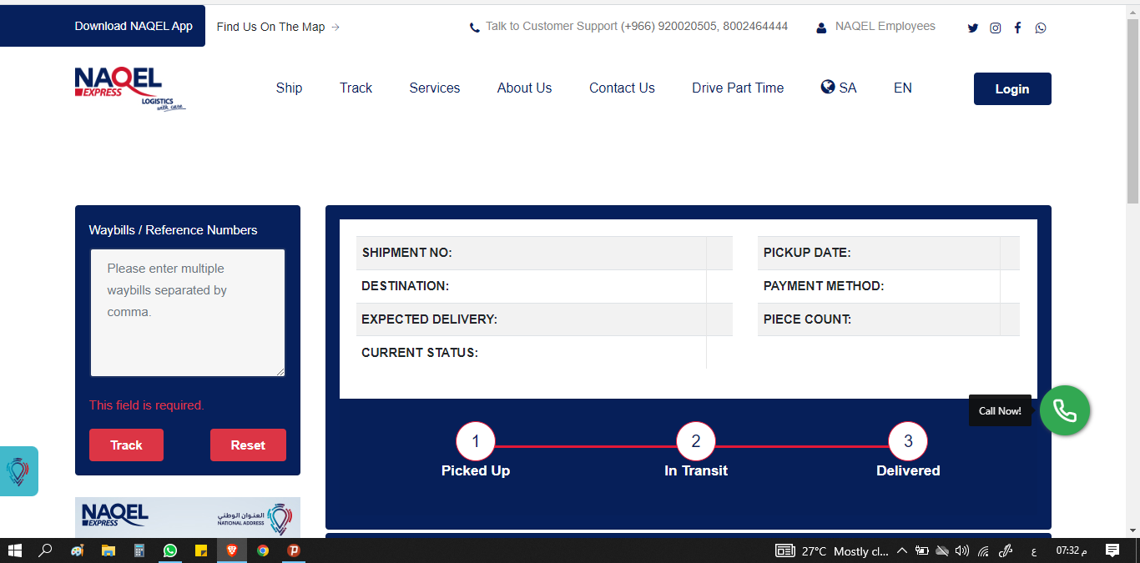1140x563 pixels.
Task: Open Wi-Fi network tray icon
Action: (x=984, y=551)
